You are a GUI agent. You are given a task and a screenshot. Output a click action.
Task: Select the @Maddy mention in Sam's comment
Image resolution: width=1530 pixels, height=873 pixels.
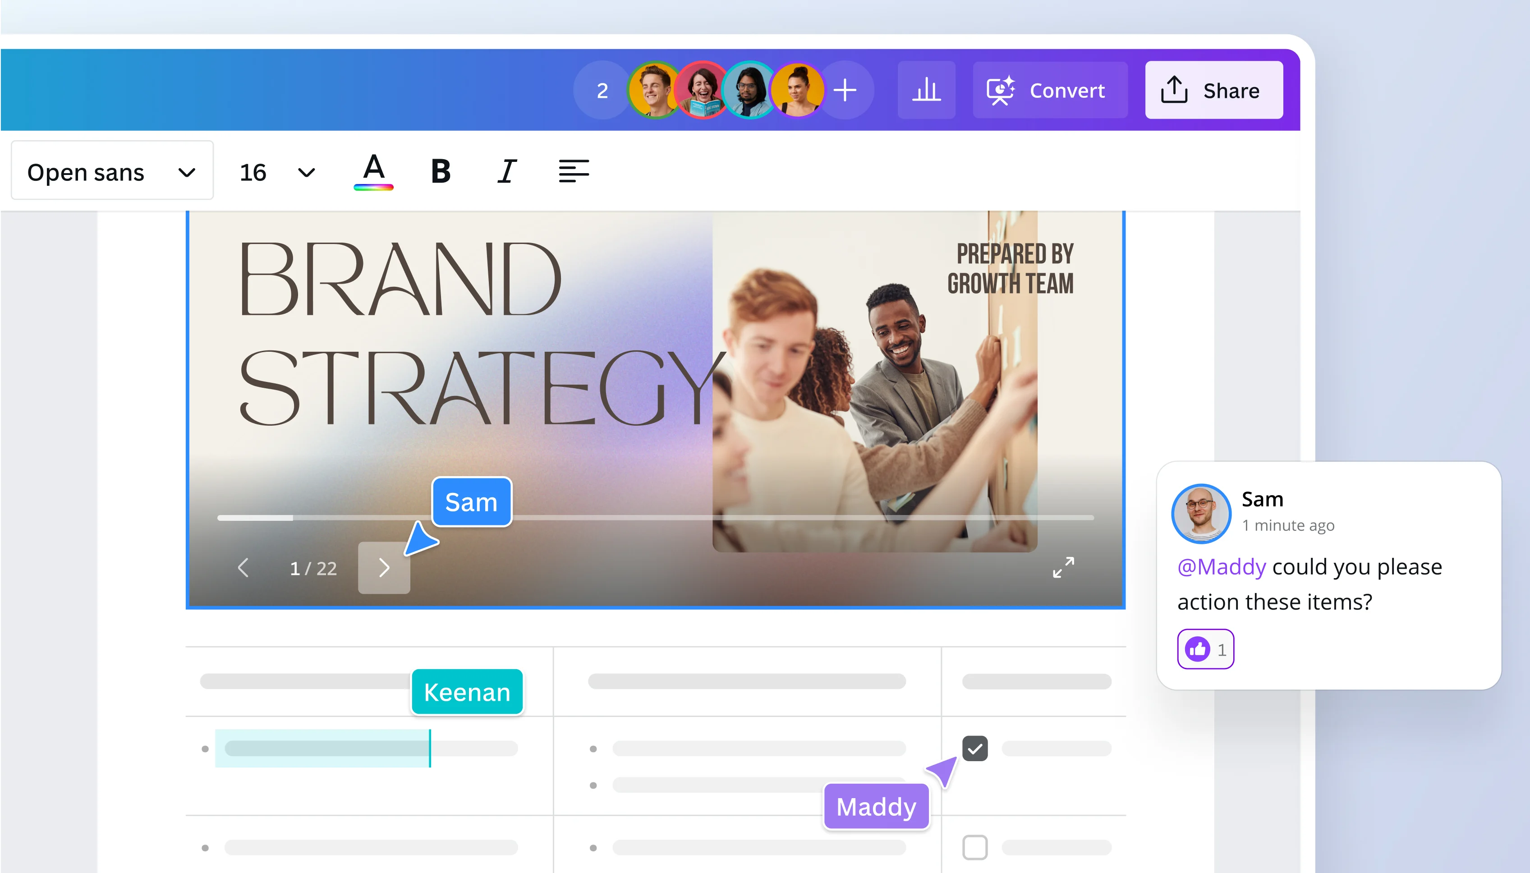(1222, 566)
